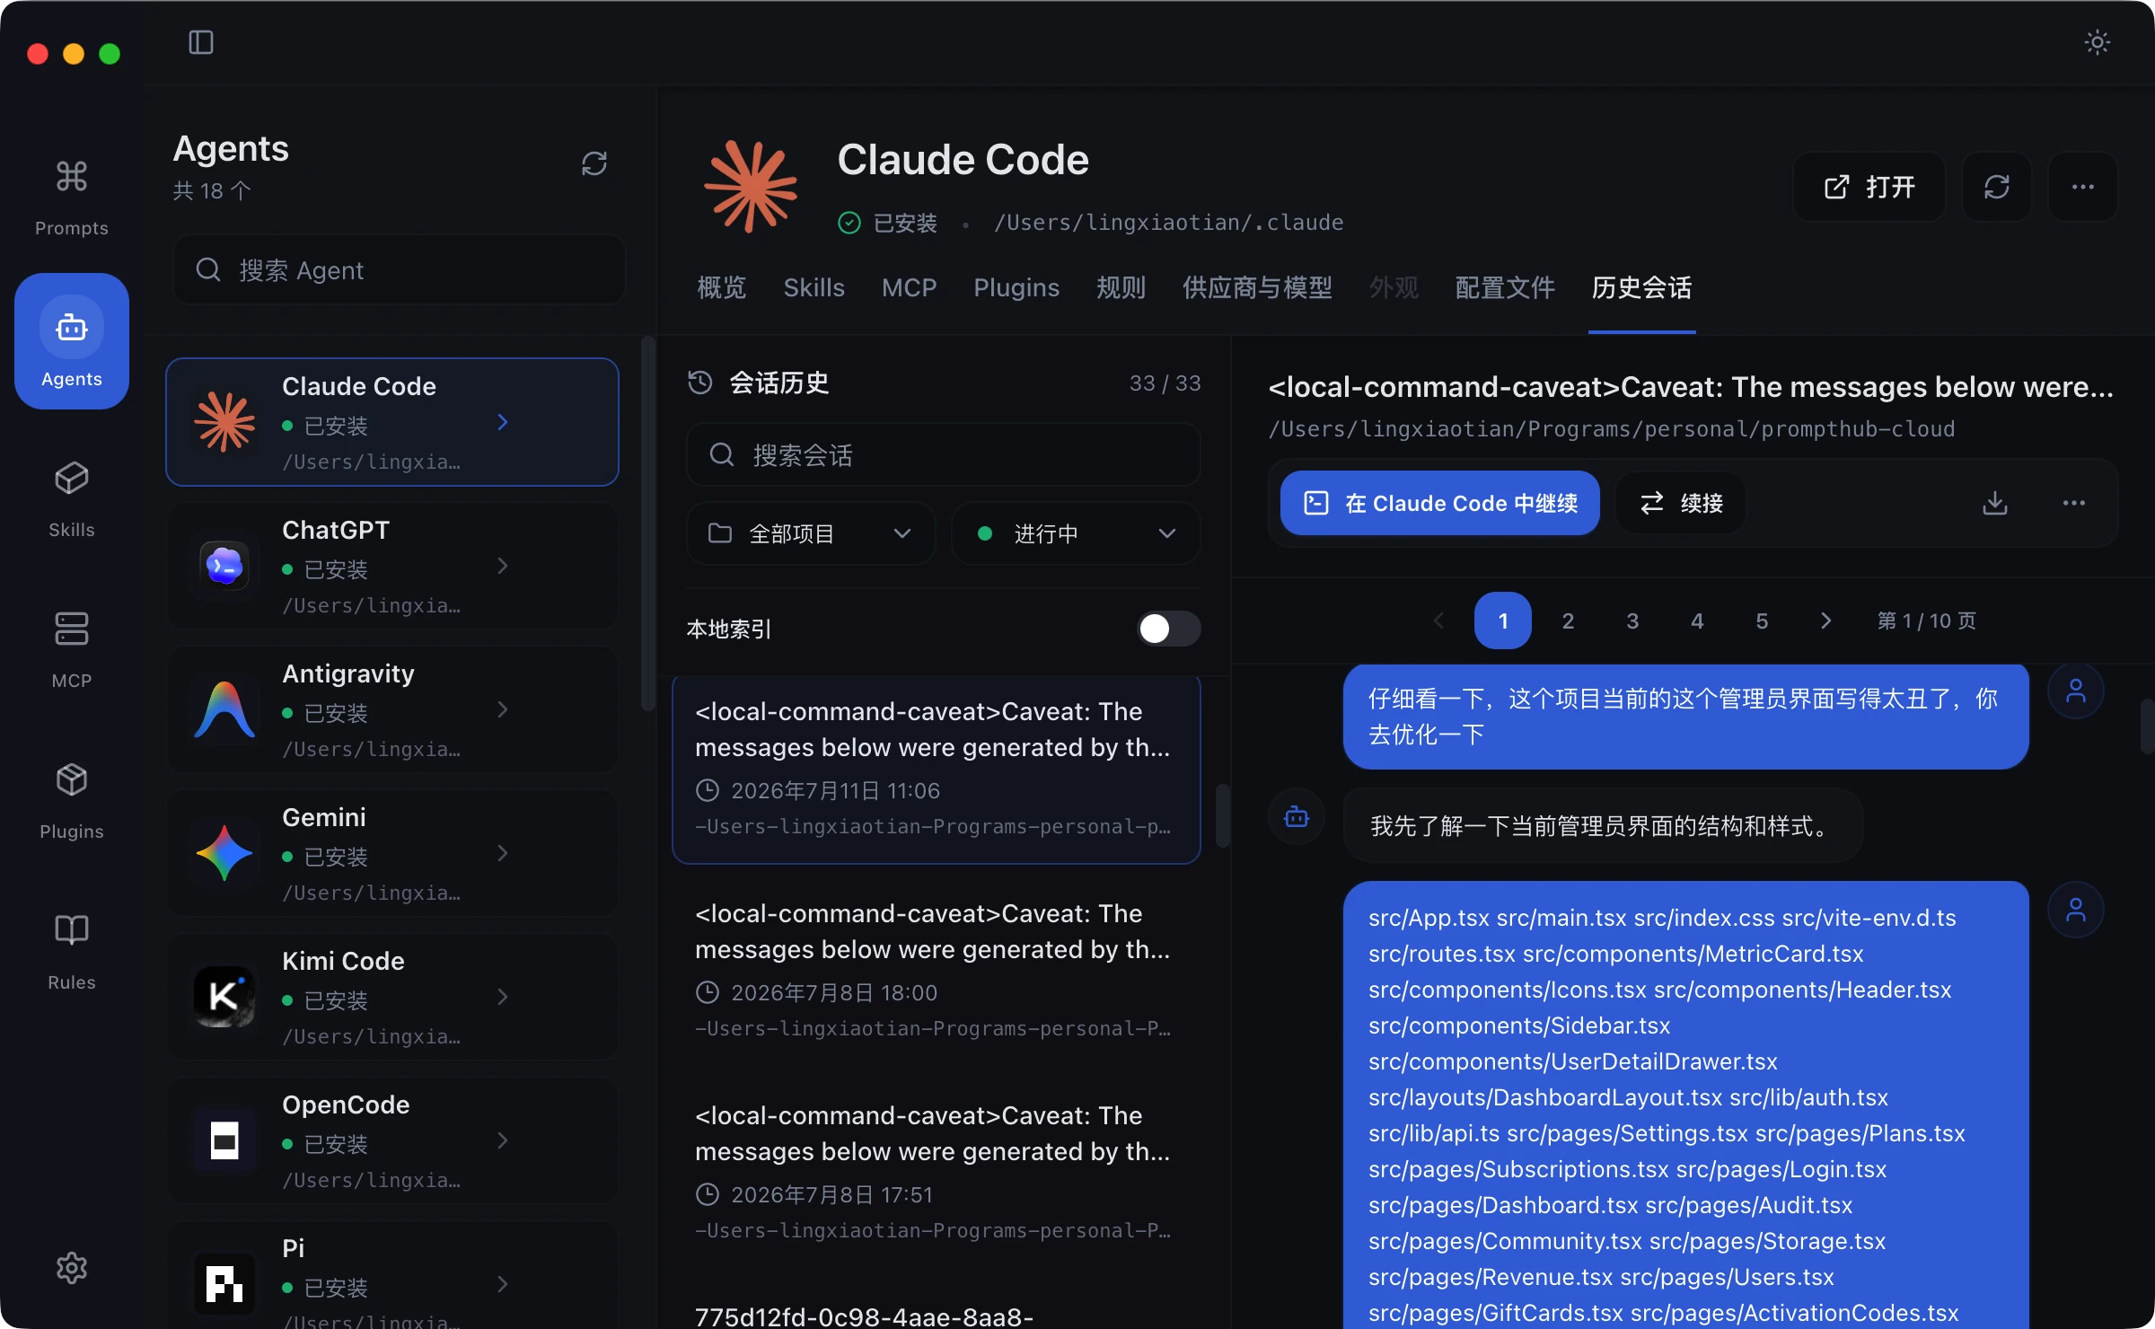Open the 进行中 status filter dropdown
Image resolution: width=2155 pixels, height=1329 pixels.
1076,533
